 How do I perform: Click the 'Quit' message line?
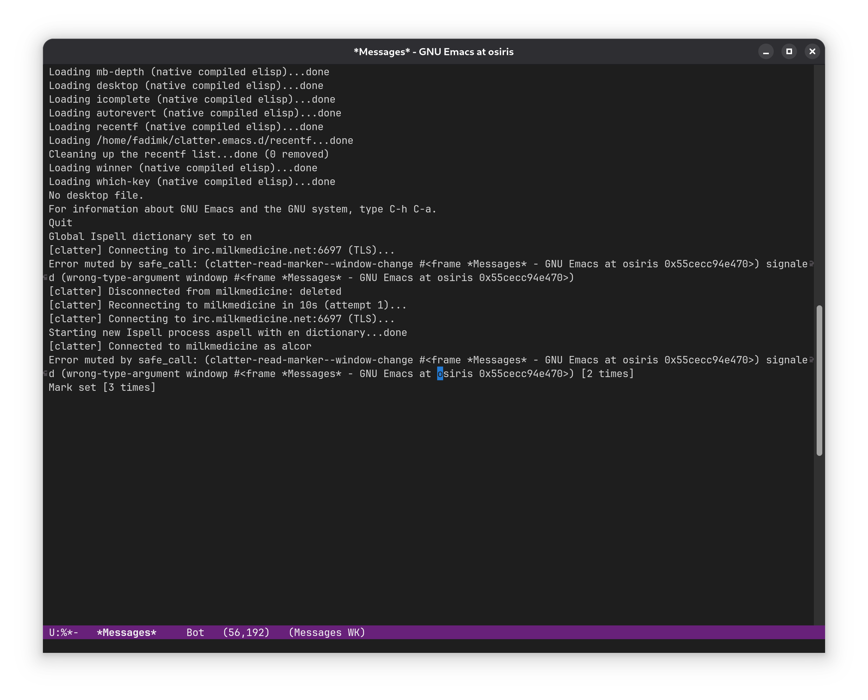coord(60,223)
